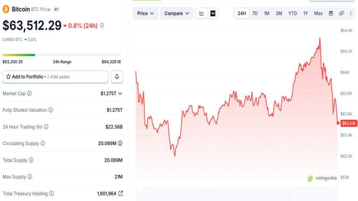Open the treasury holdings external link icon
The height and width of the screenshot is (201, 358).
[x=121, y=194]
